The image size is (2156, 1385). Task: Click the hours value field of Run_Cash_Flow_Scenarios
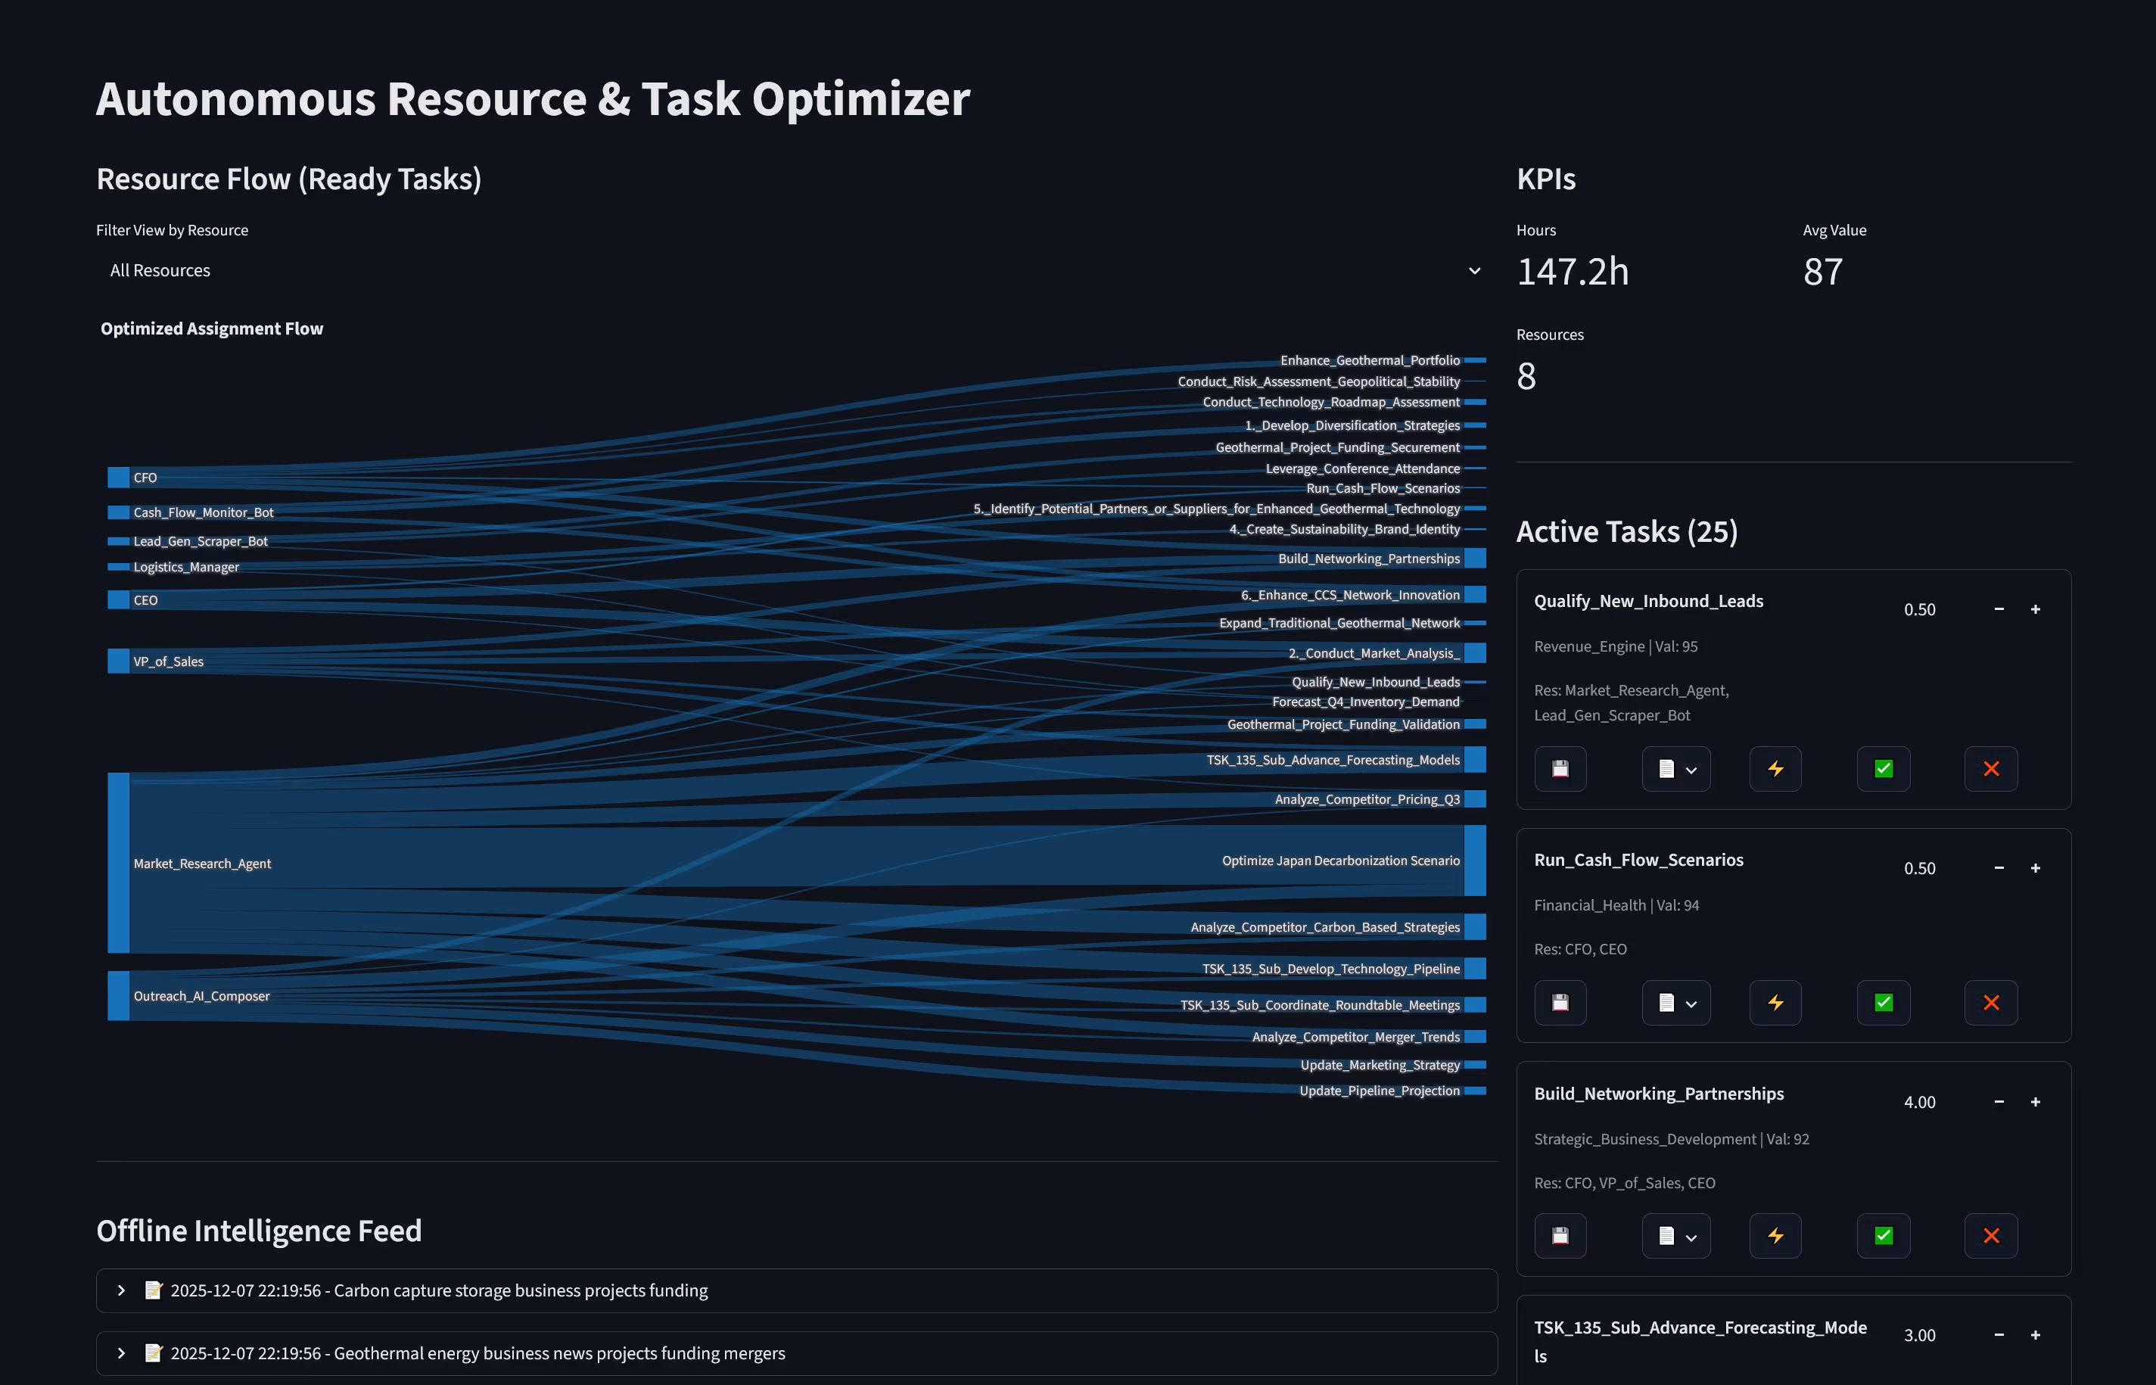1920,869
